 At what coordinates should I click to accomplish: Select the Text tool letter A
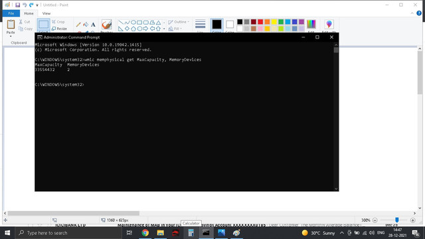(x=93, y=25)
